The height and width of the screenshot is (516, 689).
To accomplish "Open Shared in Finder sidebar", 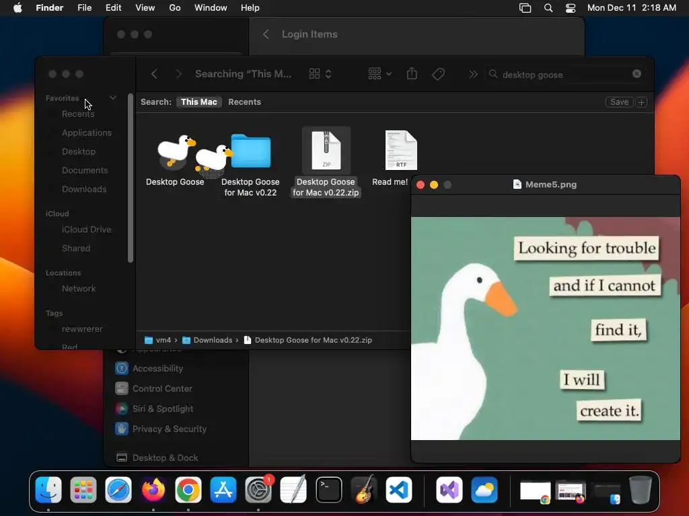I will [x=76, y=249].
